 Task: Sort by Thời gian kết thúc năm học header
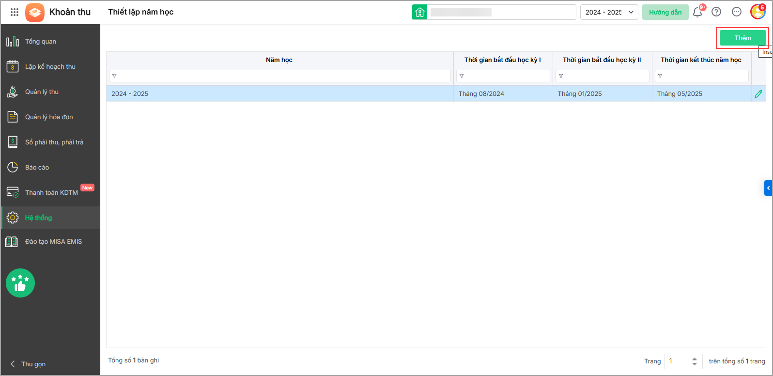pos(701,60)
